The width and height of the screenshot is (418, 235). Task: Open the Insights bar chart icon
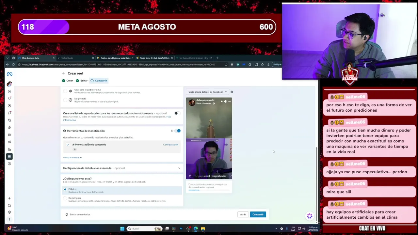pyautogui.click(x=9, y=149)
